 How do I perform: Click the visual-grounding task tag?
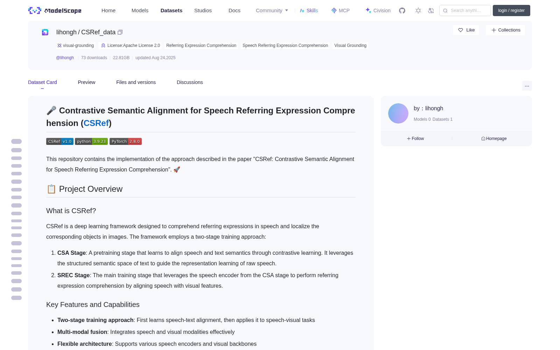coord(76,45)
